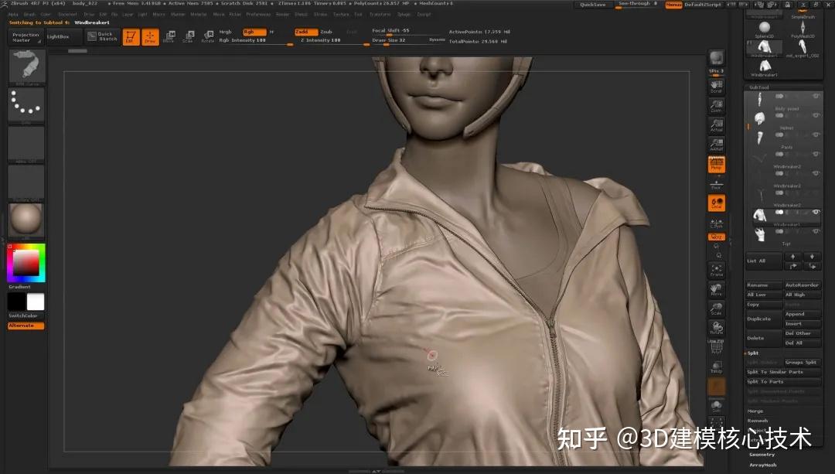
Task: Expand the Merge section
Action: pos(755,411)
